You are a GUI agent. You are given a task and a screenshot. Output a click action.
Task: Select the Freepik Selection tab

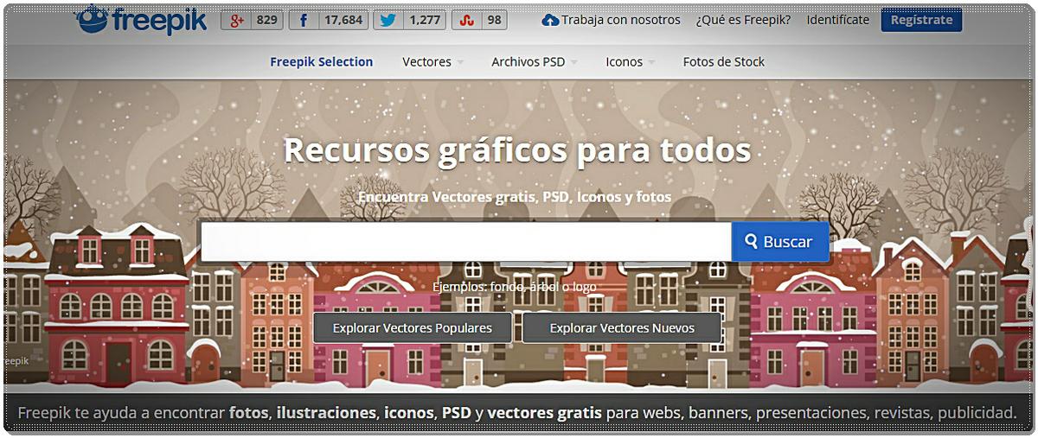coord(322,62)
